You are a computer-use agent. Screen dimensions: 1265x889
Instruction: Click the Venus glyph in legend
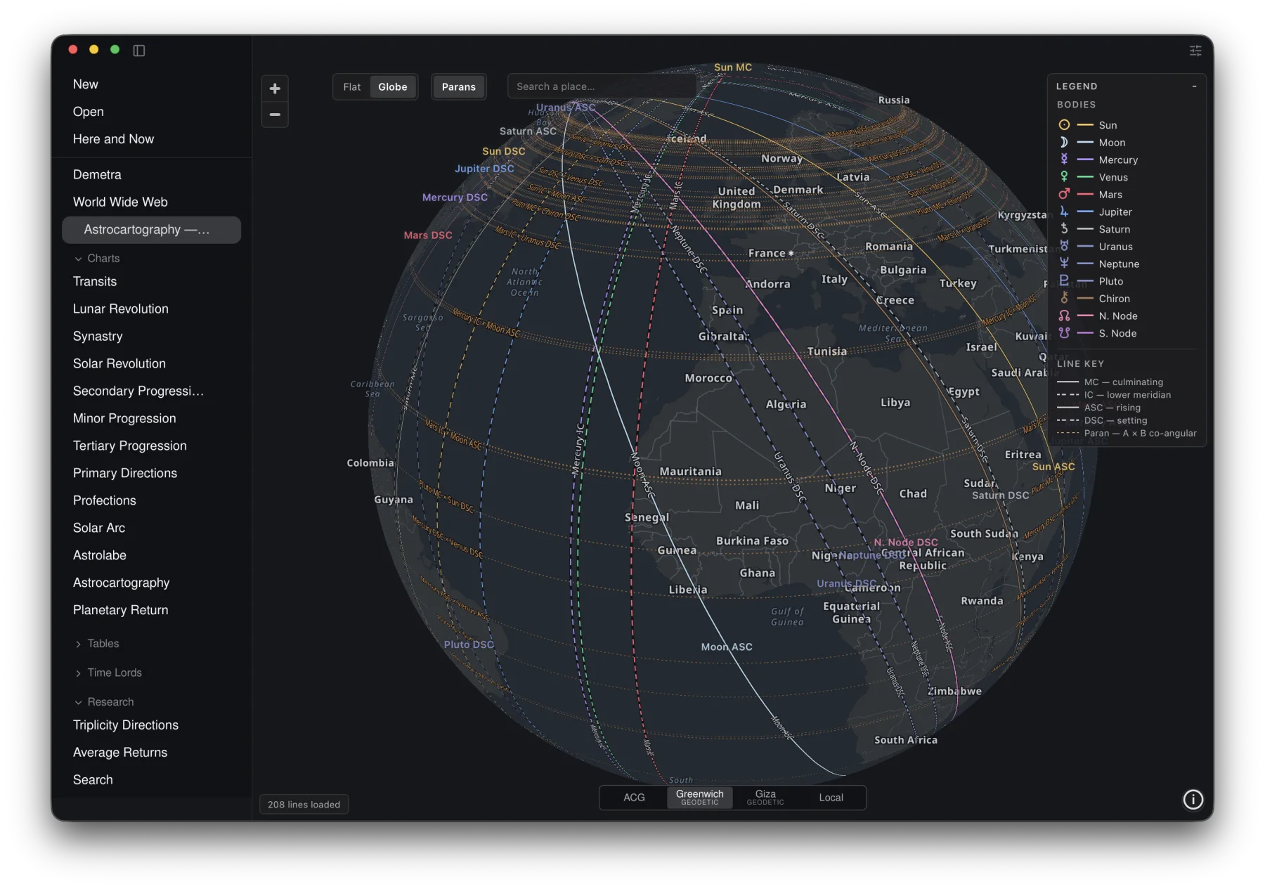coord(1064,177)
